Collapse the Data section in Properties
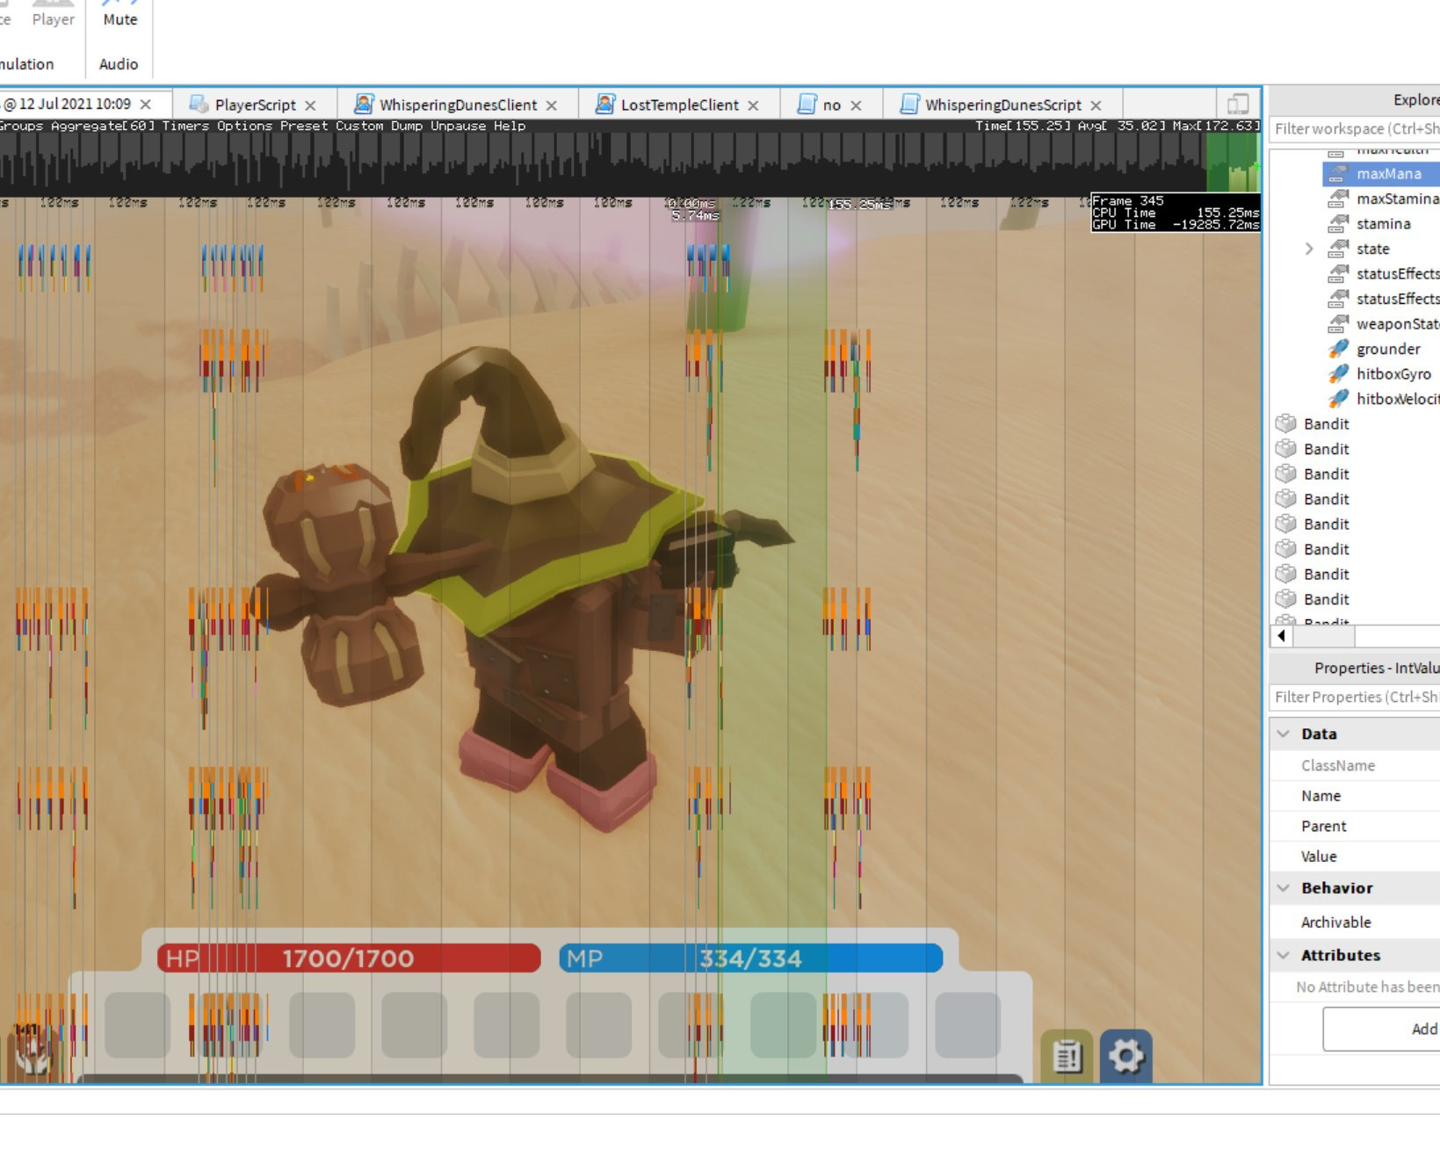 click(x=1283, y=733)
